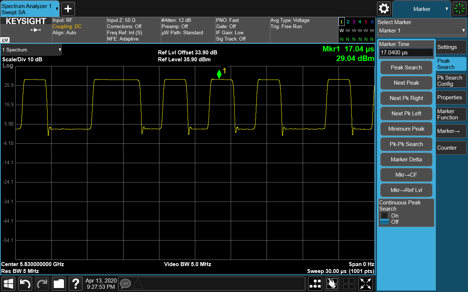
Task: Click the multi-window grid layout icon
Action: click(x=348, y=284)
